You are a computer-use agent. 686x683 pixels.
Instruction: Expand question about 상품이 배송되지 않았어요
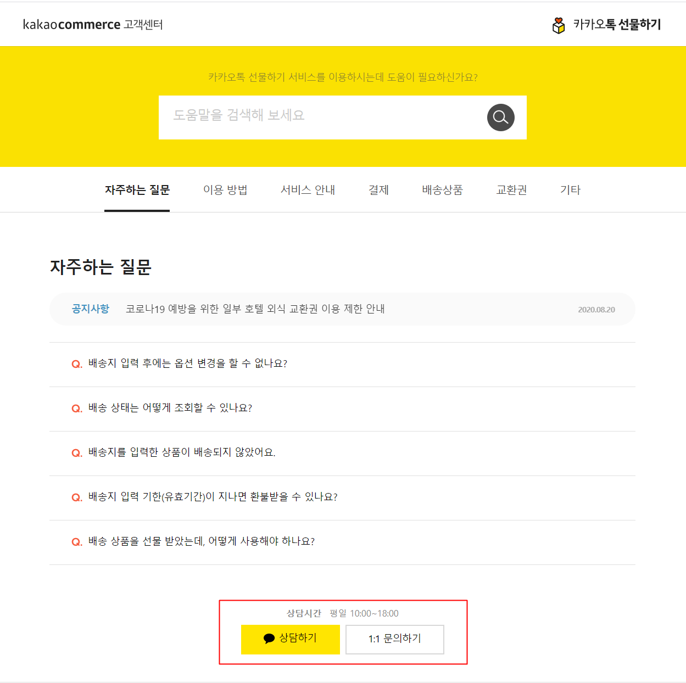click(x=342, y=454)
